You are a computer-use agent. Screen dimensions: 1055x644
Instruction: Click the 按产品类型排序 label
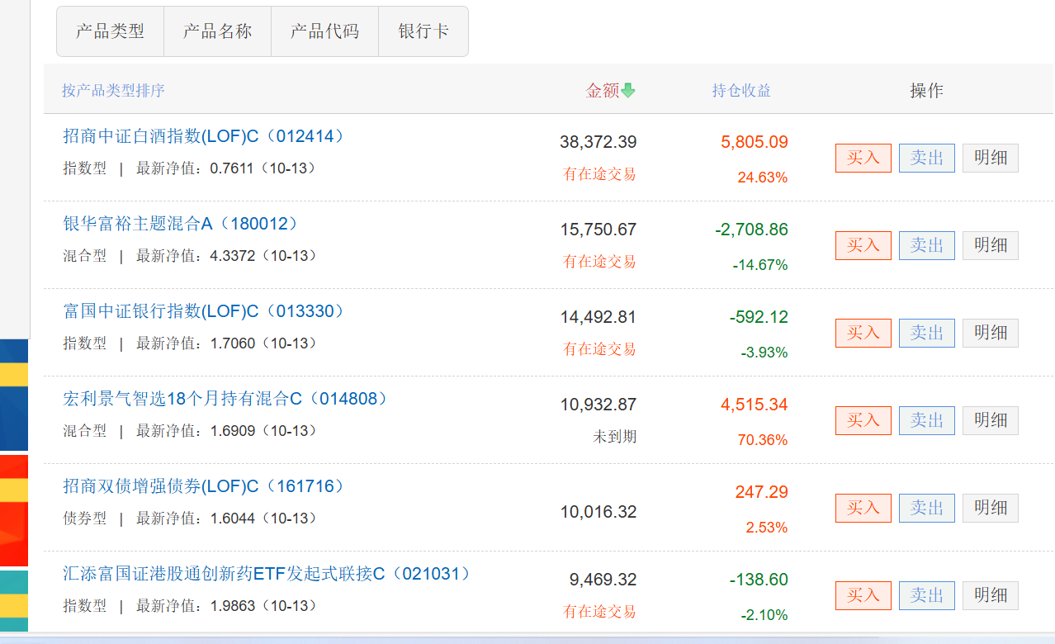(x=113, y=91)
